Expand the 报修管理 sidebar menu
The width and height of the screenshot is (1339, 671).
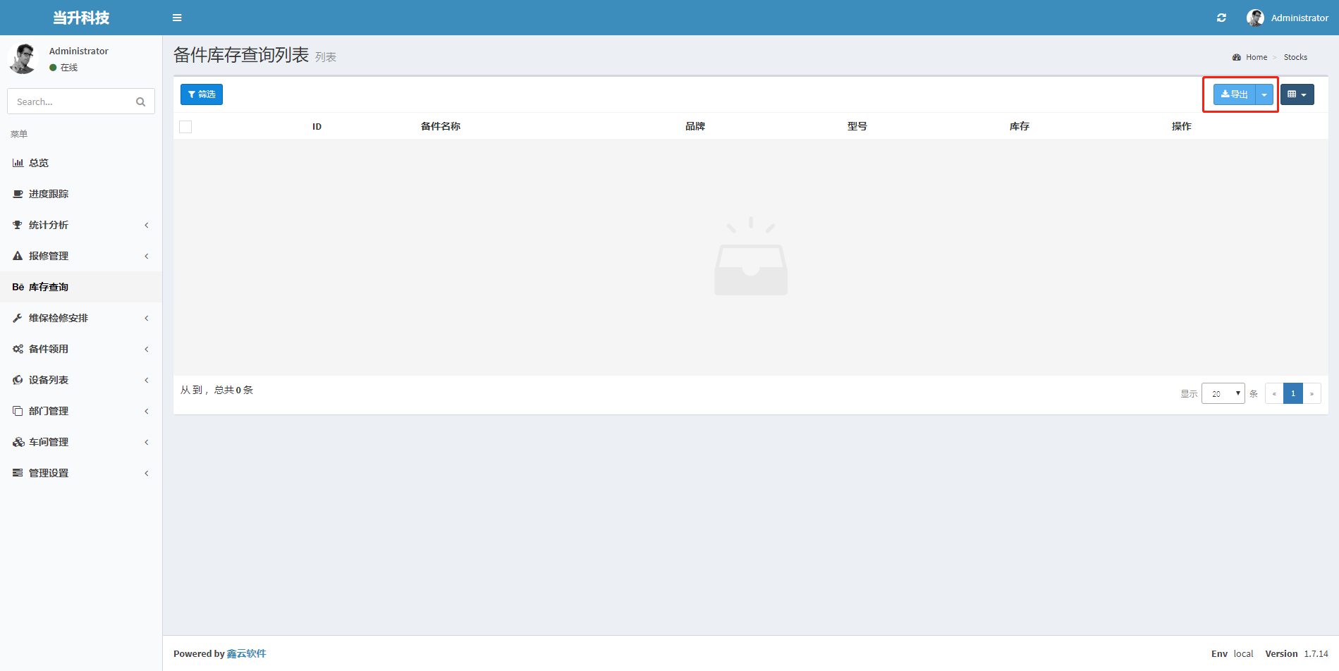[x=48, y=256]
